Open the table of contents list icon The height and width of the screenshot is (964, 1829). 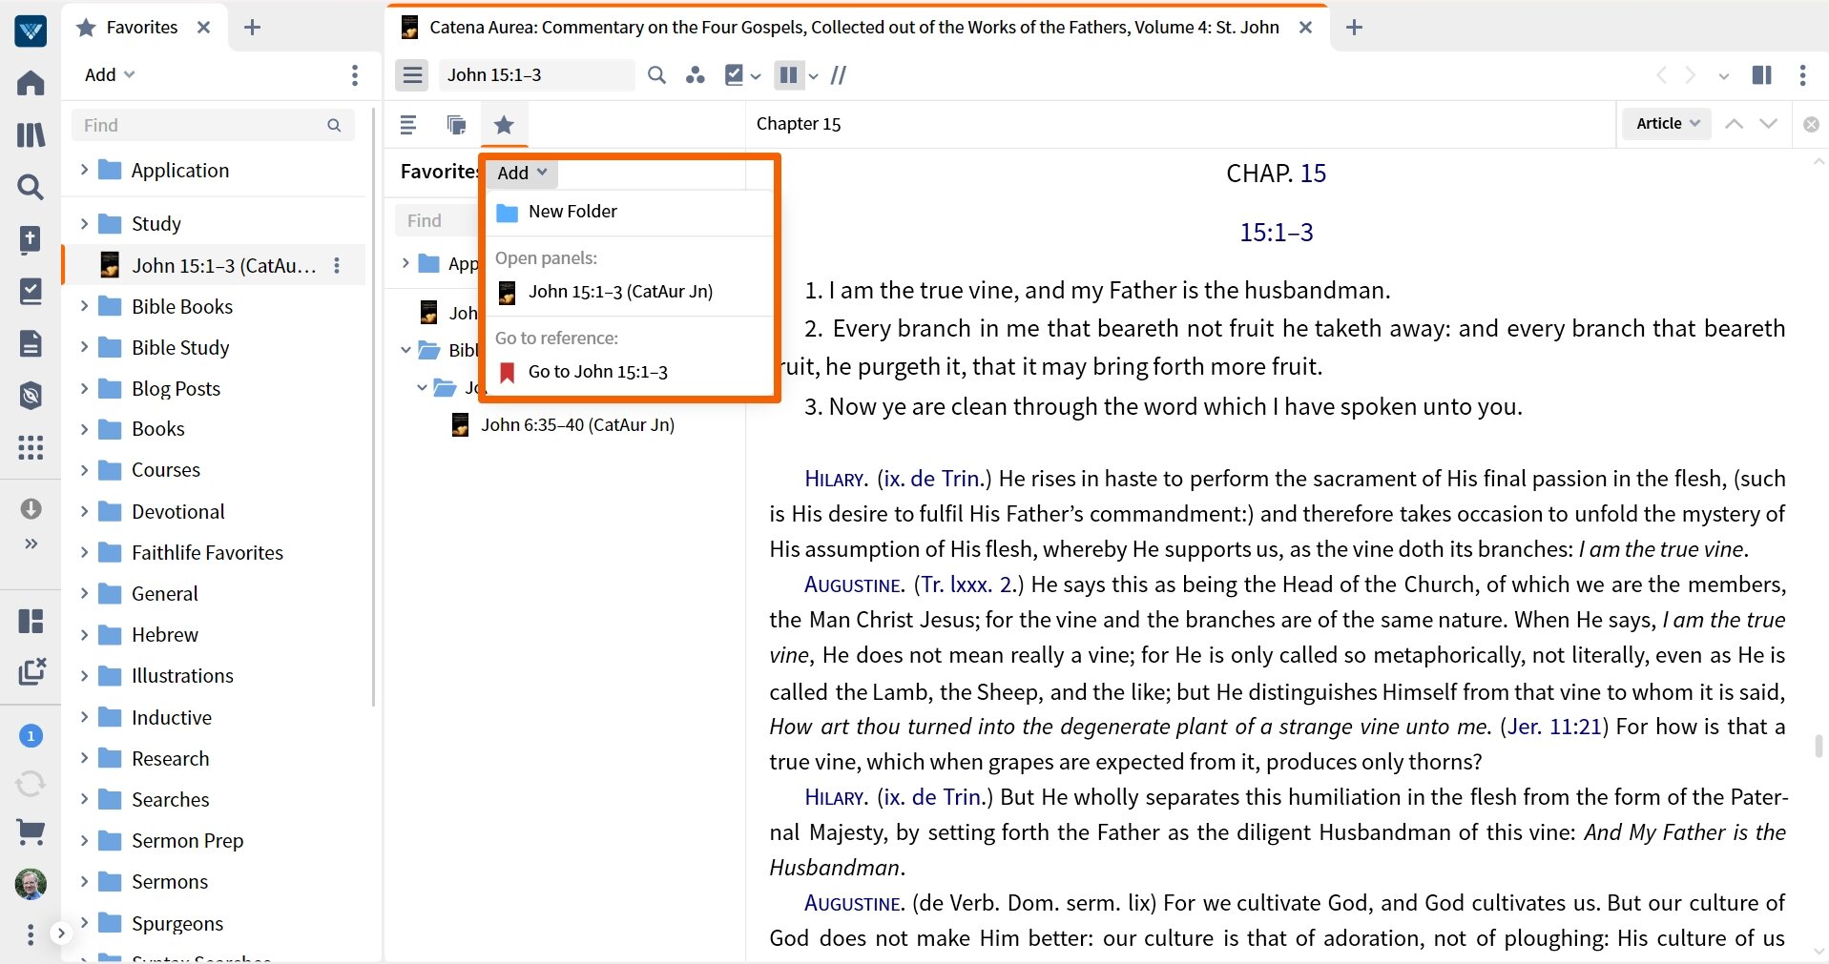click(x=408, y=124)
